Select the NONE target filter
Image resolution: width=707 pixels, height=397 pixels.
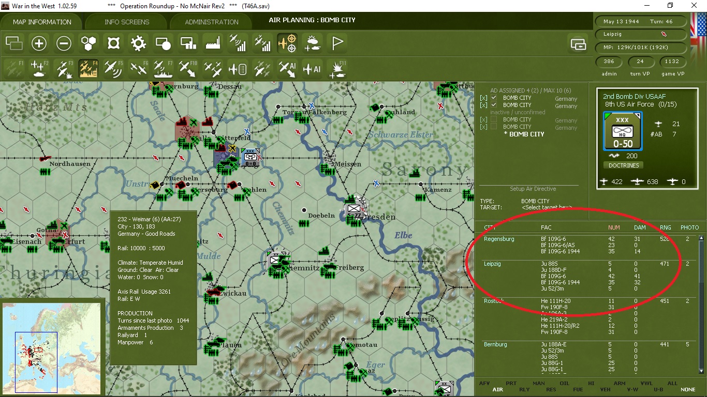point(688,390)
